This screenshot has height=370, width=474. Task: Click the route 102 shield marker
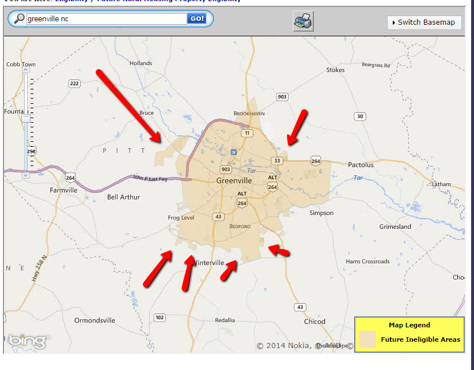click(160, 318)
